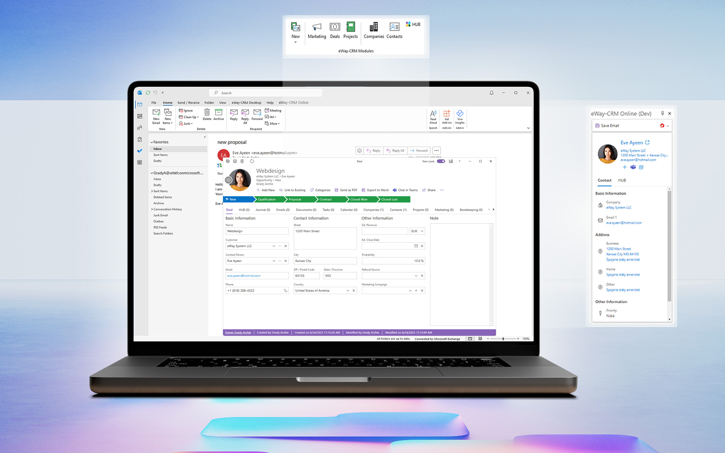The image size is (725, 453).
Task: Archive the selected email
Action: (219, 114)
